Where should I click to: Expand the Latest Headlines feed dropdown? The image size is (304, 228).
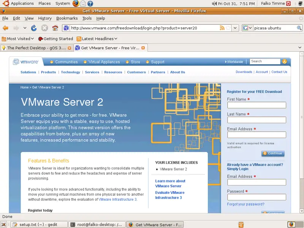pos(97,39)
